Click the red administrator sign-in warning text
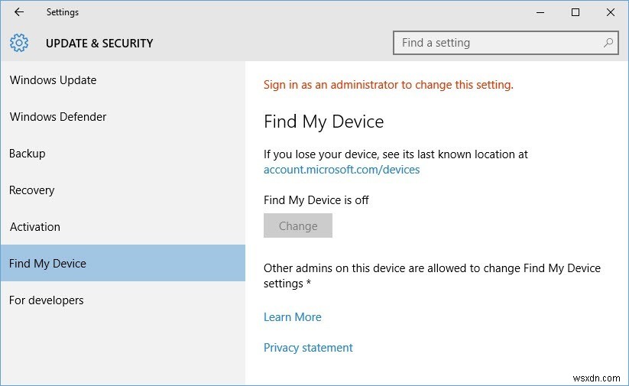Viewport: 629px width, 386px height. 388,85
